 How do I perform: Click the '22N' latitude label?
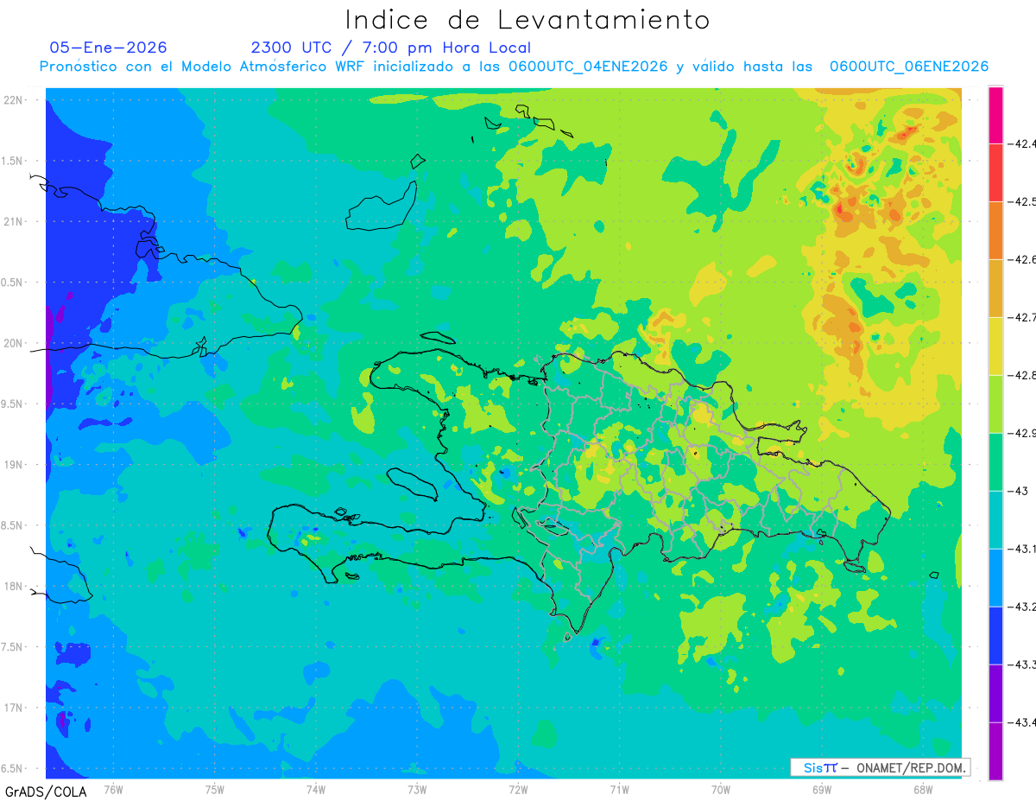(14, 100)
